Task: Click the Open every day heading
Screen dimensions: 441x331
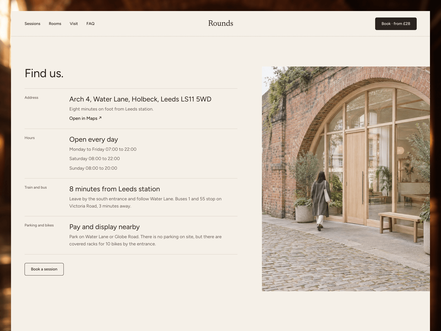Action: point(94,140)
